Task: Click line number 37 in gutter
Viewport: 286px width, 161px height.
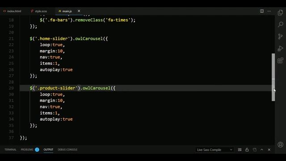Action: click(11, 138)
